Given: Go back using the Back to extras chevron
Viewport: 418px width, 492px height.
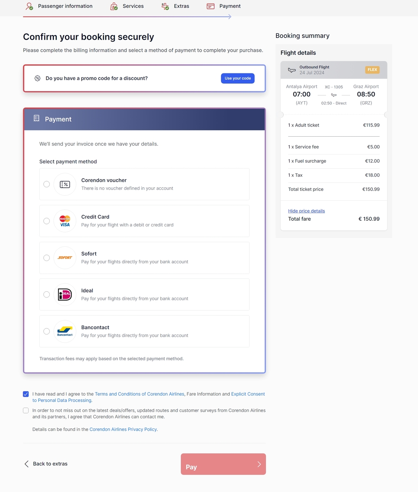Looking at the screenshot, I should 27,464.
